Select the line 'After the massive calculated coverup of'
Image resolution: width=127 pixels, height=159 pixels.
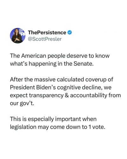[62, 79]
